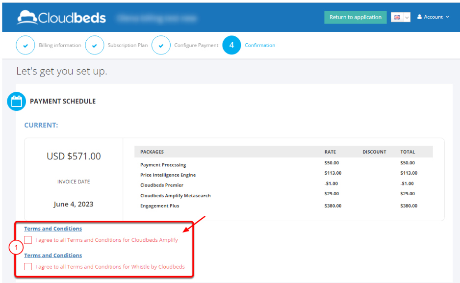This screenshot has height=283, width=460.
Task: Click the Payment Schedule calendar icon
Action: point(17,102)
